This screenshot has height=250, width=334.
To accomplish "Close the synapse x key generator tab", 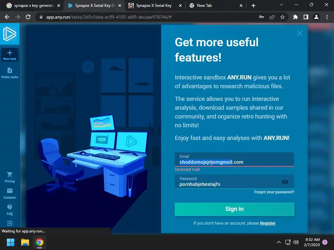I will 59,6.
